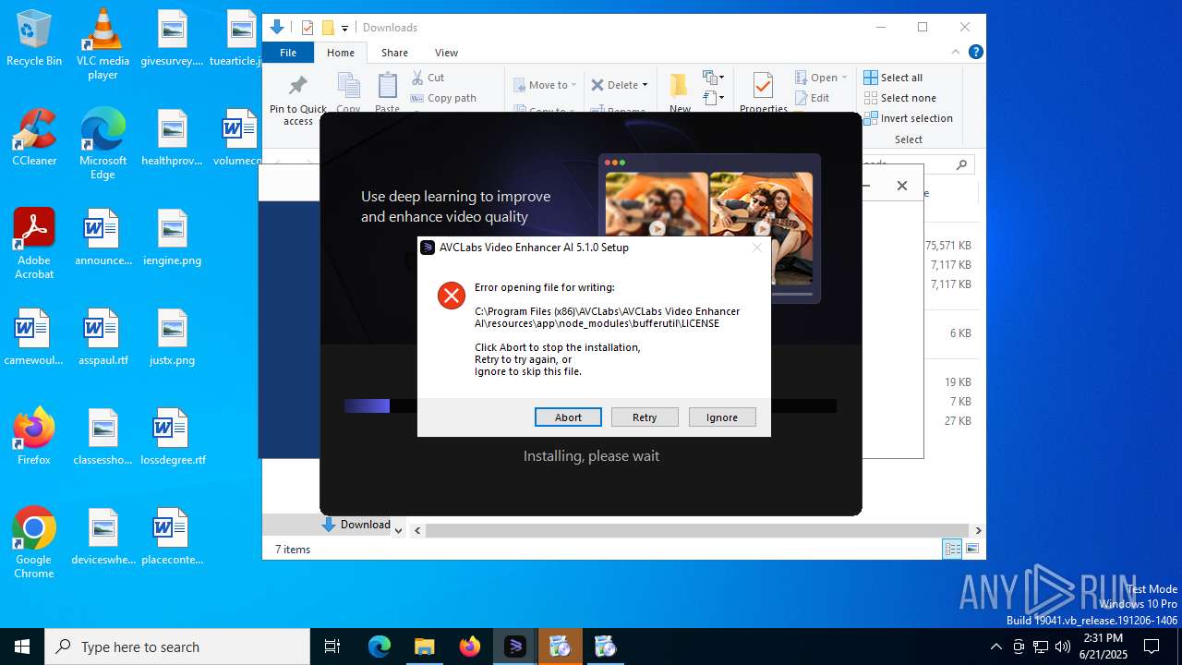Open the File menu in Downloads window
The height and width of the screenshot is (665, 1182).
click(x=288, y=53)
